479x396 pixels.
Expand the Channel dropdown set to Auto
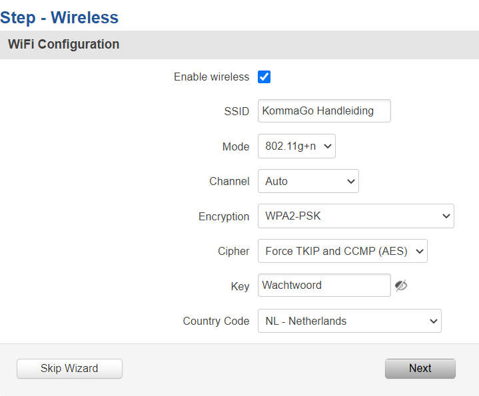(308, 181)
